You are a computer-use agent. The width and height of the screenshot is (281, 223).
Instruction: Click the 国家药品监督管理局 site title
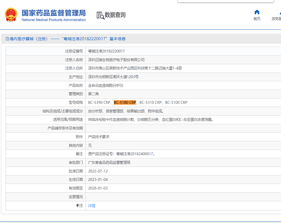click(54, 13)
